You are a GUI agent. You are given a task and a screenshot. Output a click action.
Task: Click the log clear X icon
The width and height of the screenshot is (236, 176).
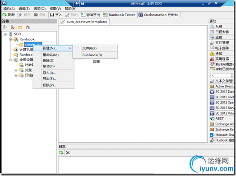(x=68, y=153)
